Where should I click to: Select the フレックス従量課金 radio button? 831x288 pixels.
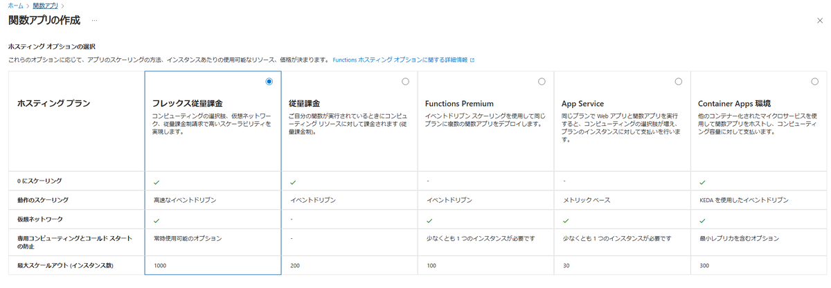(x=269, y=82)
